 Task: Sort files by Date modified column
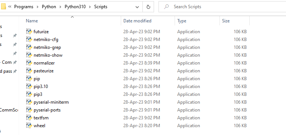pos(137,21)
